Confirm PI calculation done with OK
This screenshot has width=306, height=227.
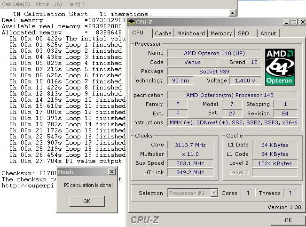86,201
